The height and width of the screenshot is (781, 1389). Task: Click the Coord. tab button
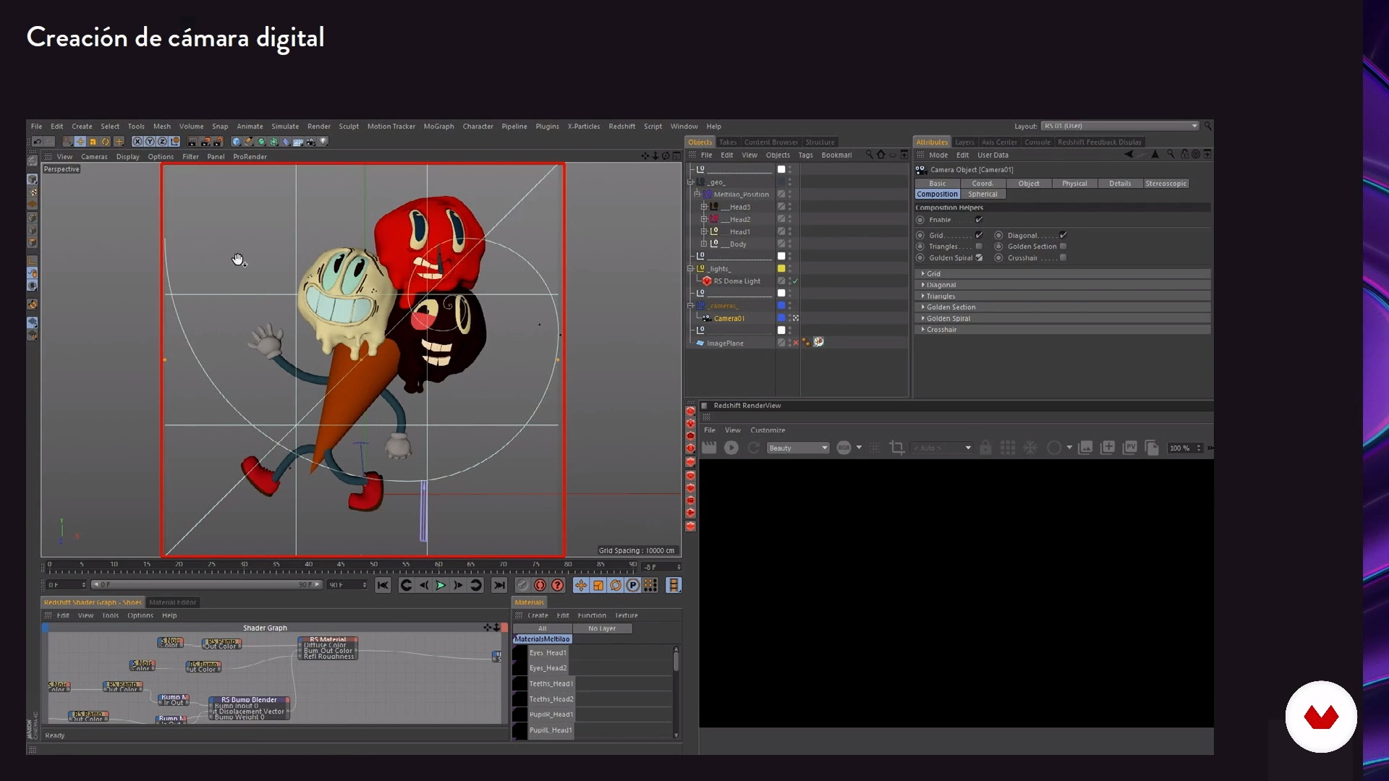(982, 184)
